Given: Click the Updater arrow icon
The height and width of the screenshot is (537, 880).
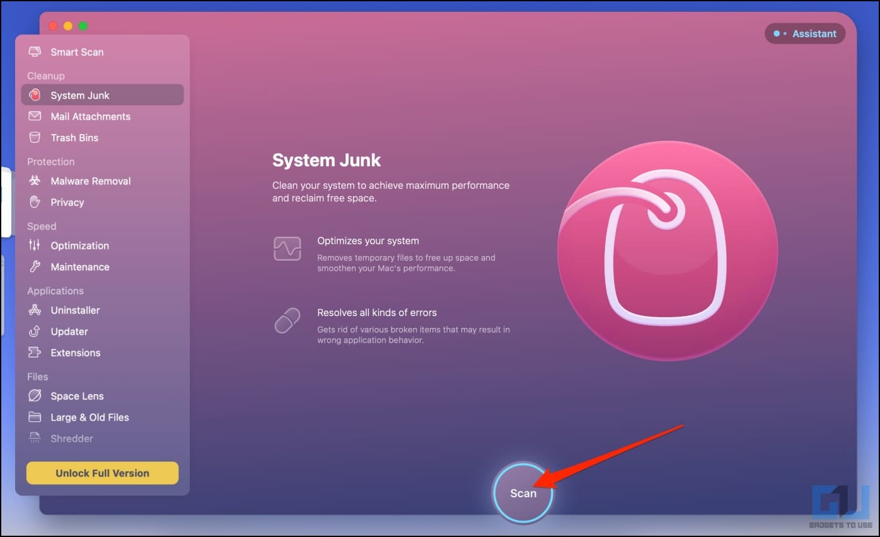Looking at the screenshot, I should 35,332.
